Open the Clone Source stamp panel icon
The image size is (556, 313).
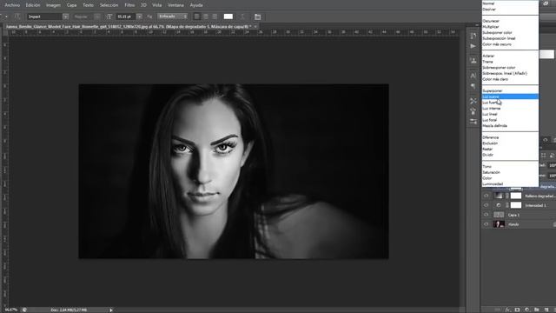pyautogui.click(x=473, y=60)
